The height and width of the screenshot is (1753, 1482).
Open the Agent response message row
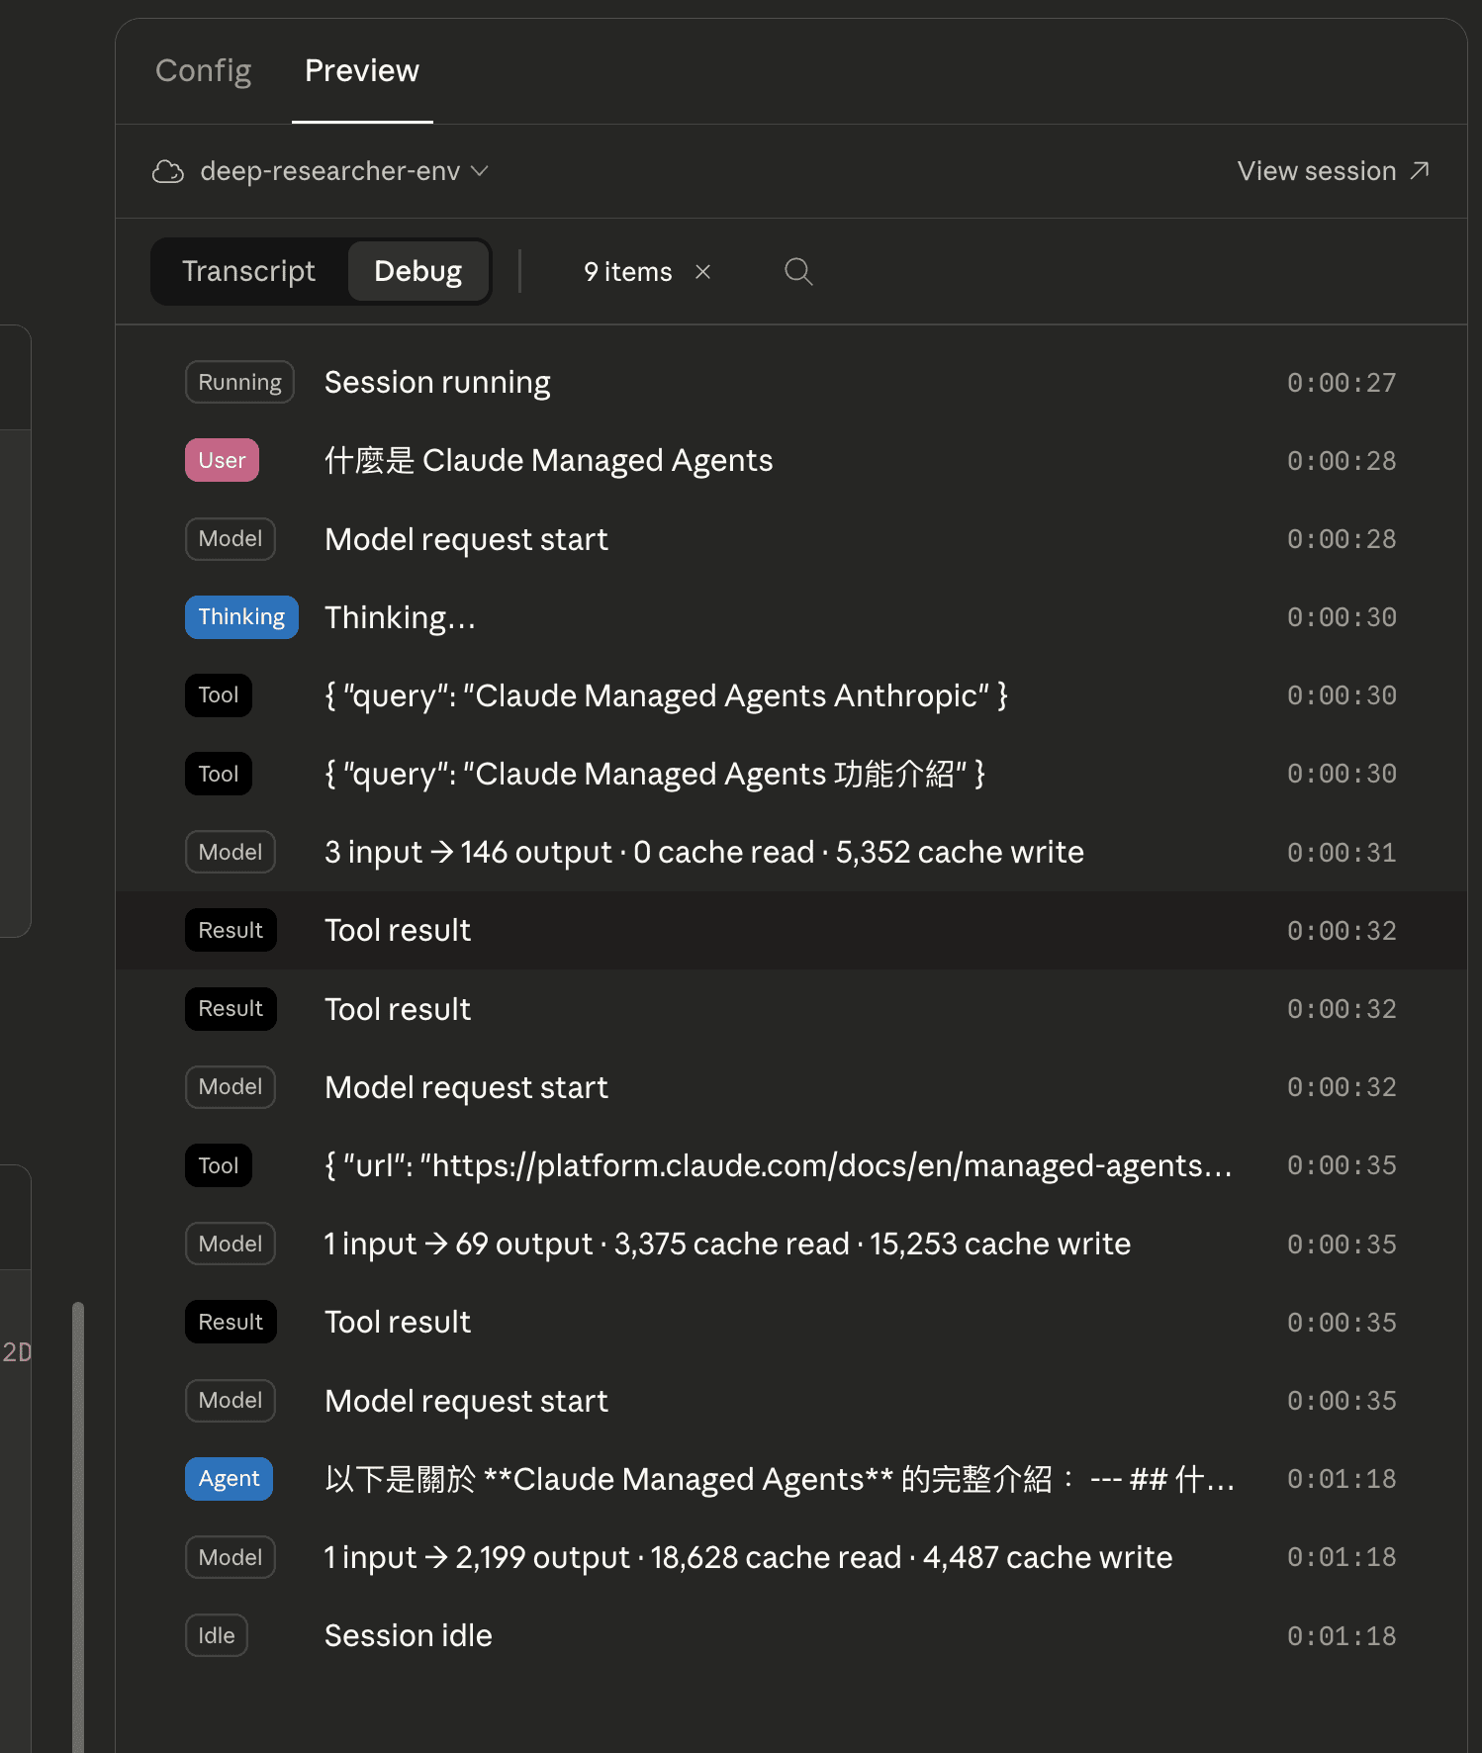pyautogui.click(x=778, y=1479)
